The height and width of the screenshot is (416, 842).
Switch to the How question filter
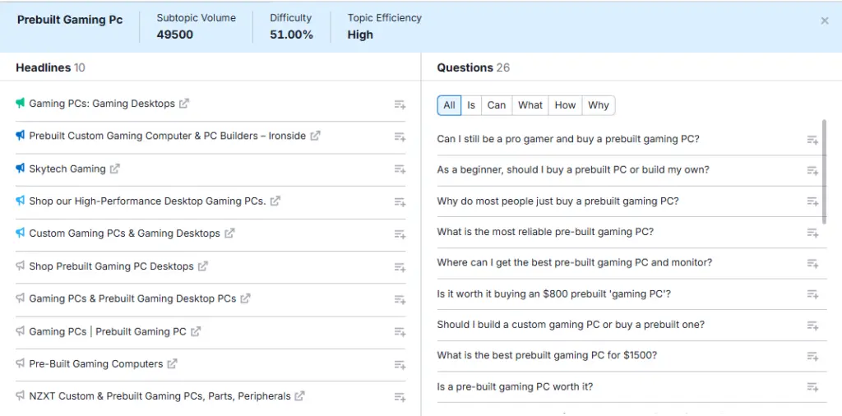pos(565,105)
